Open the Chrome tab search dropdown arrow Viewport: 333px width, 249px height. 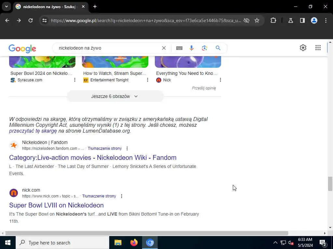(x=7, y=6)
